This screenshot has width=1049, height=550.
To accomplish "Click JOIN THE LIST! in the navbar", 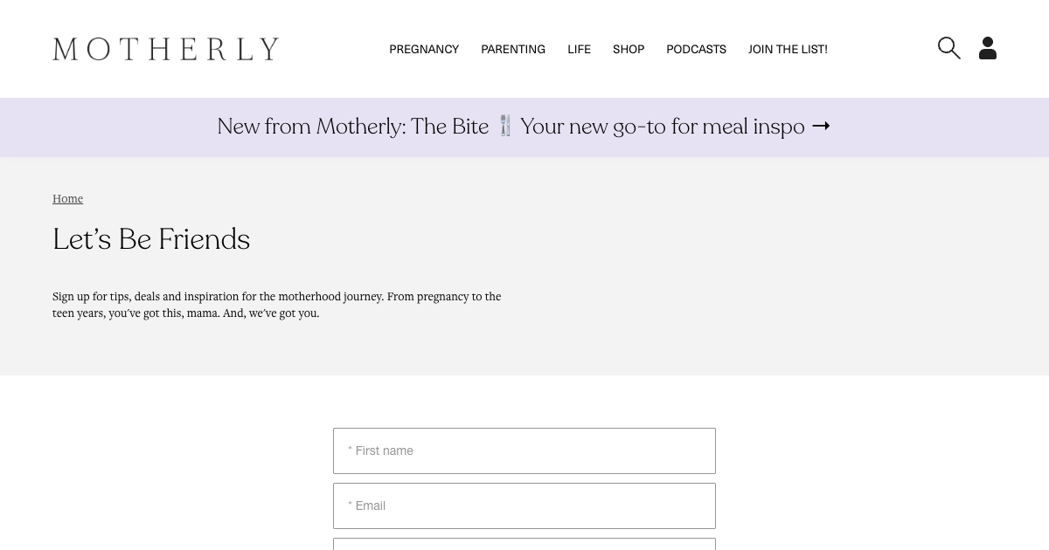I will tap(788, 49).
